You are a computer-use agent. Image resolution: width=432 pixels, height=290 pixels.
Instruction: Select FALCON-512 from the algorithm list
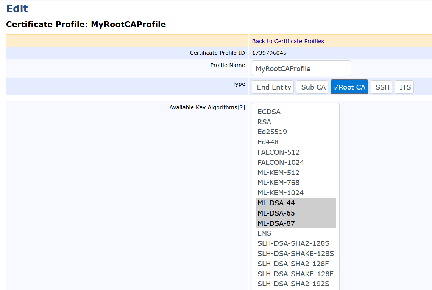[x=279, y=152]
